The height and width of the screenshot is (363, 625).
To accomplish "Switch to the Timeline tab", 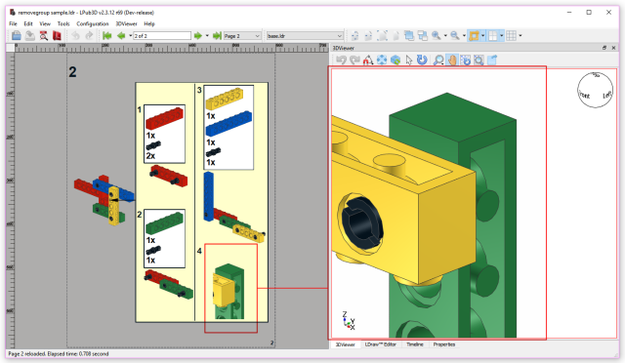I will (x=415, y=344).
